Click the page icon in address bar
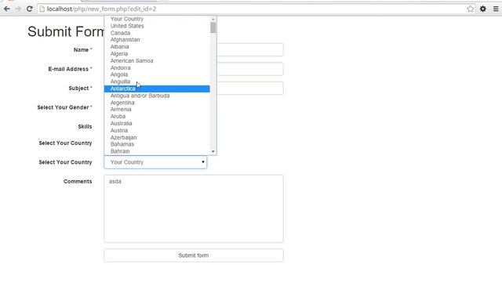Viewport: 502px width, 282px height. 42,9
